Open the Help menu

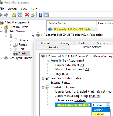tap(34, 9)
